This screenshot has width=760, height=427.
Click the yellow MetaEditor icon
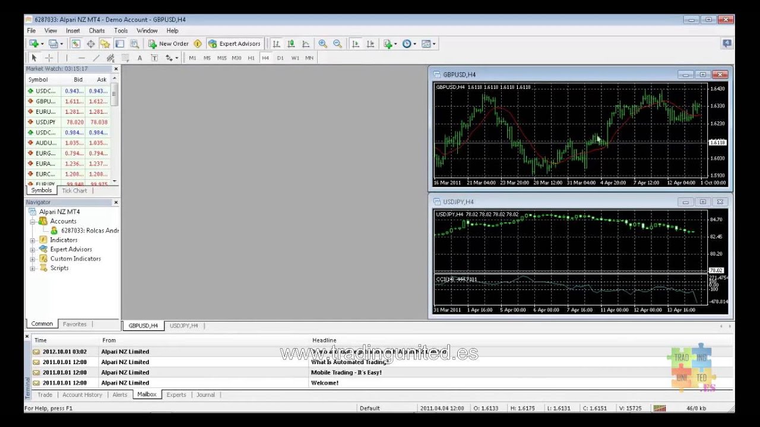point(198,43)
